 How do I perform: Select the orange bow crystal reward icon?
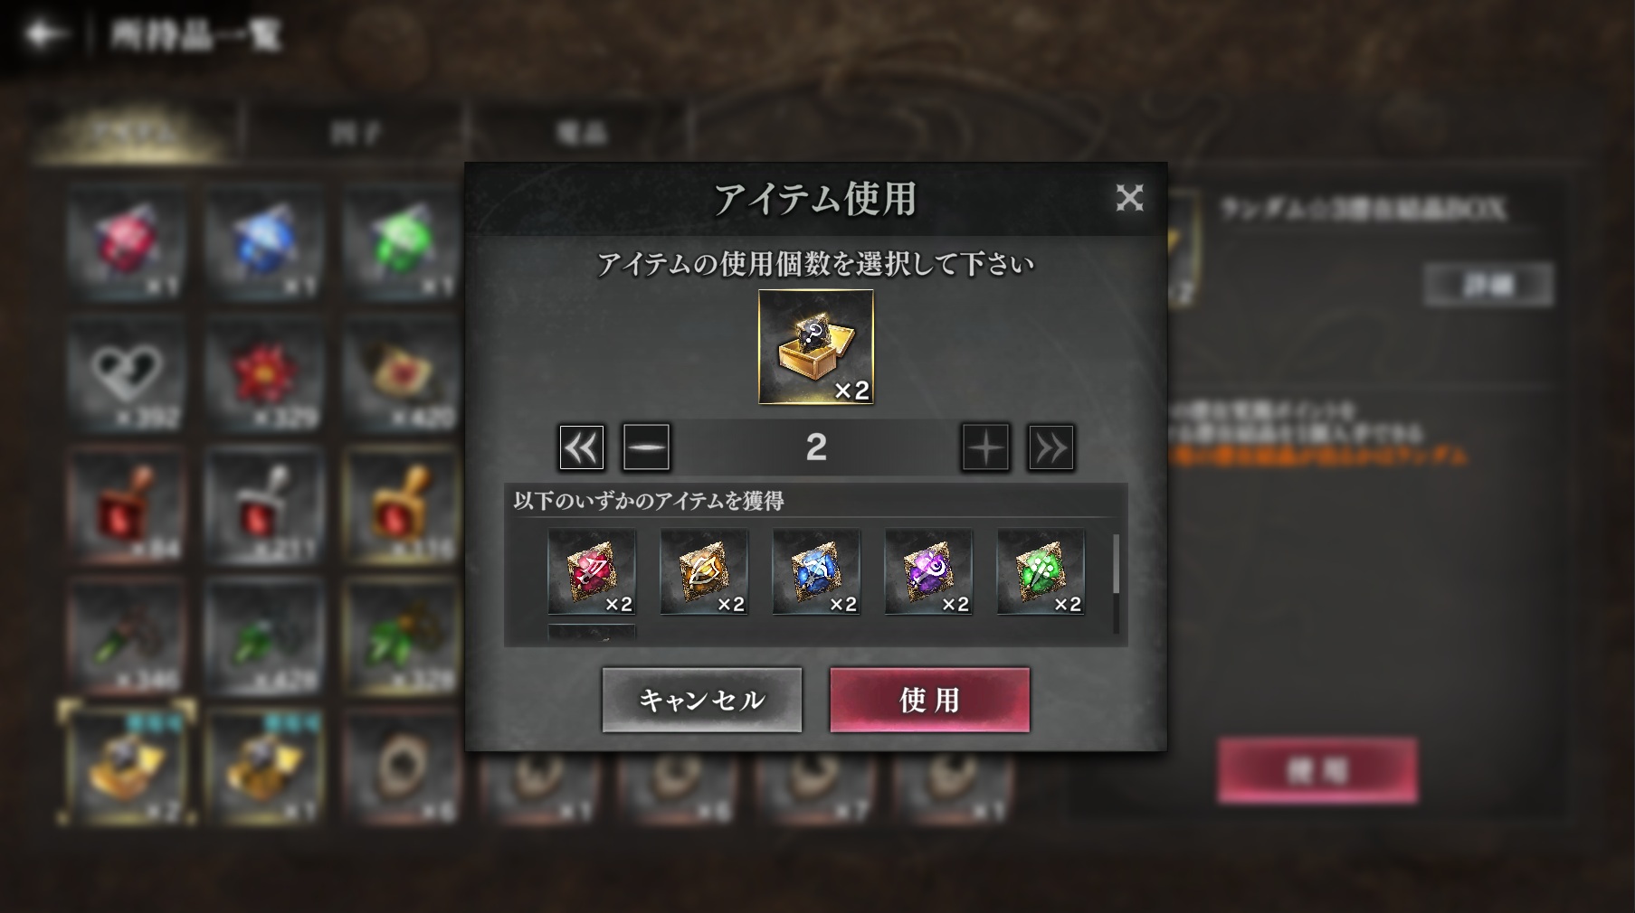tap(704, 572)
